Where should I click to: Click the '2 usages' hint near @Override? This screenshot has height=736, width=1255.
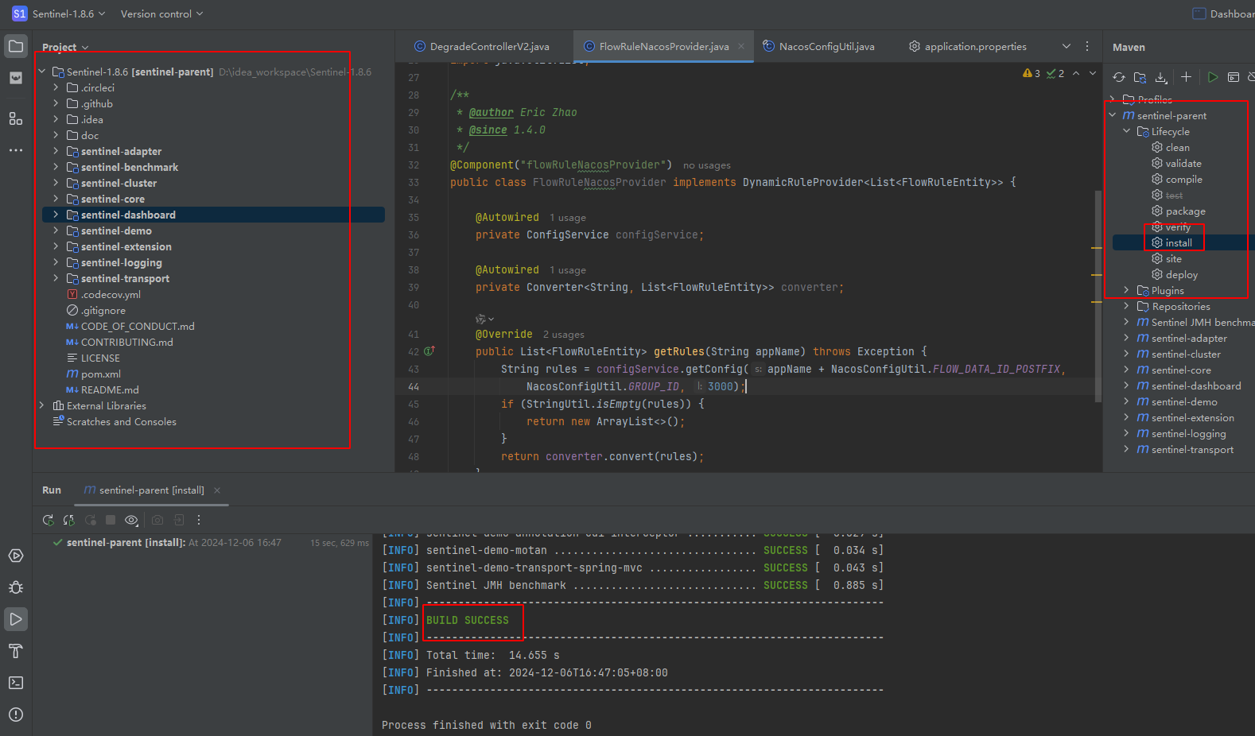pos(564,335)
